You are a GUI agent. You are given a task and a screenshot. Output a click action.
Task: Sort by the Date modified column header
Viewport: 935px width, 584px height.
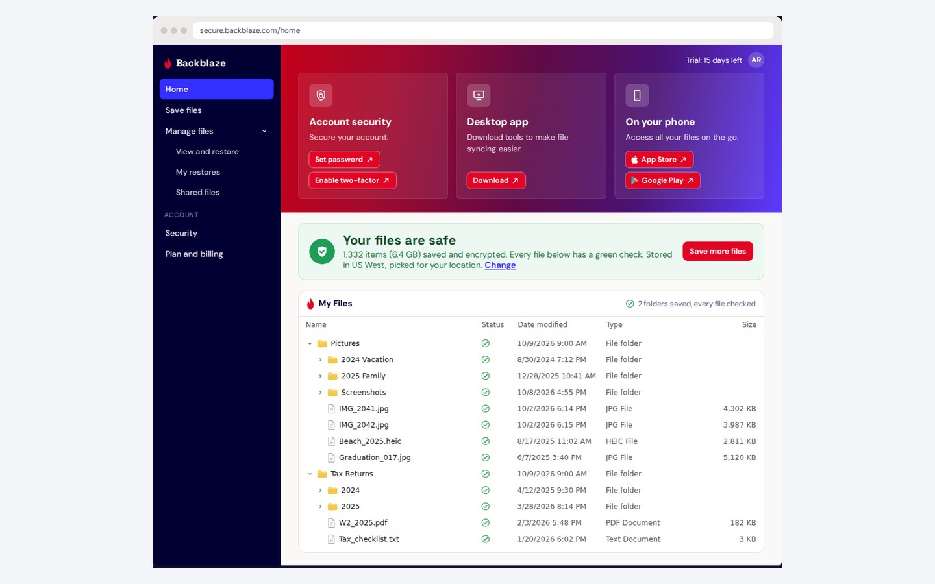pos(542,325)
